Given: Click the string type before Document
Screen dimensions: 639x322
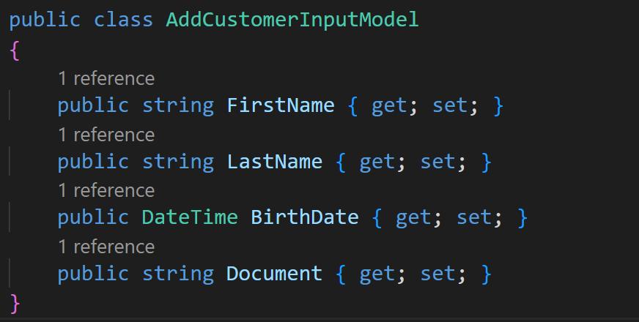Looking at the screenshot, I should pos(178,274).
